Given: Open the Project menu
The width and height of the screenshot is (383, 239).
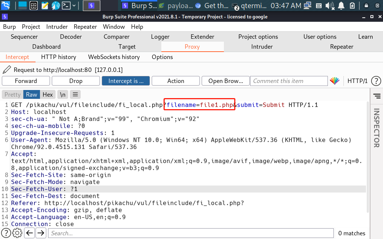Looking at the screenshot, I should pos(31,27).
